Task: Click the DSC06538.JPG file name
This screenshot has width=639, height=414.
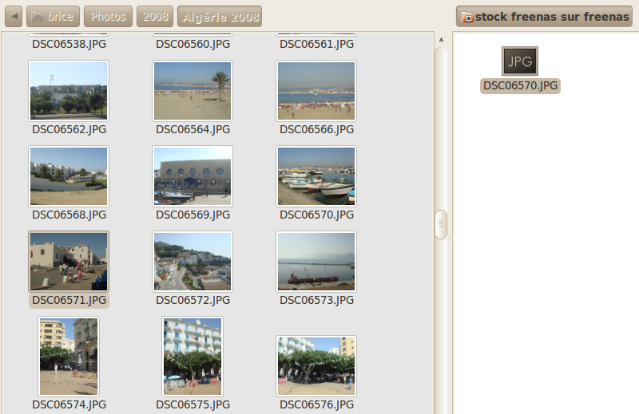Action: (69, 44)
